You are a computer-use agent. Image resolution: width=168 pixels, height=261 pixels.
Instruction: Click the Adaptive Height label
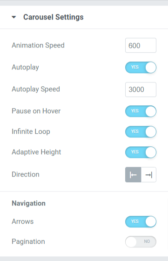[36, 152]
